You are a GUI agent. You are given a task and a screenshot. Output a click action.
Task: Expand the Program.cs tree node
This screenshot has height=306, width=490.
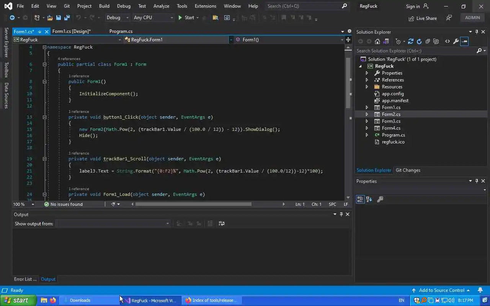tap(367, 135)
